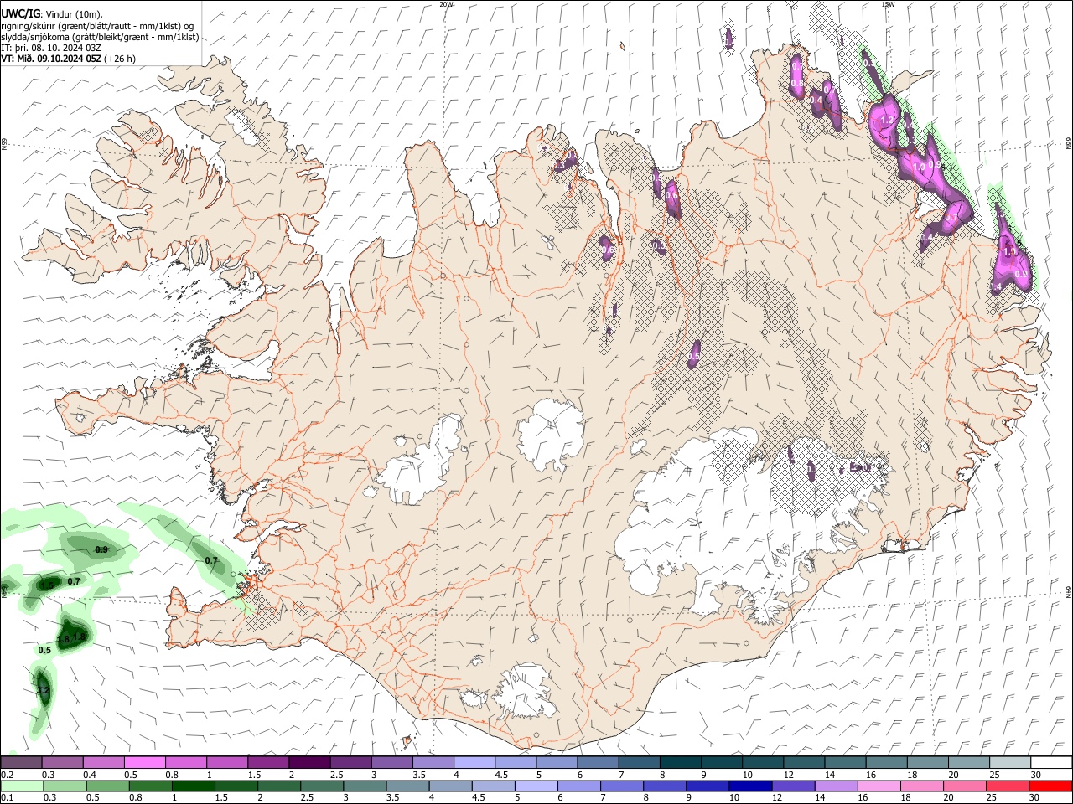Click the '30' label at the upper legend end
This screenshot has height=804, width=1073.
tap(1036, 776)
